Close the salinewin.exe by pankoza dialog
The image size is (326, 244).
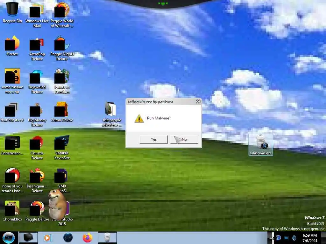[x=198, y=102]
